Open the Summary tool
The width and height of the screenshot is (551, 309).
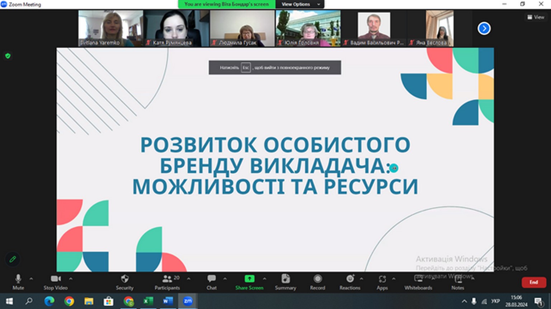pyautogui.click(x=286, y=282)
